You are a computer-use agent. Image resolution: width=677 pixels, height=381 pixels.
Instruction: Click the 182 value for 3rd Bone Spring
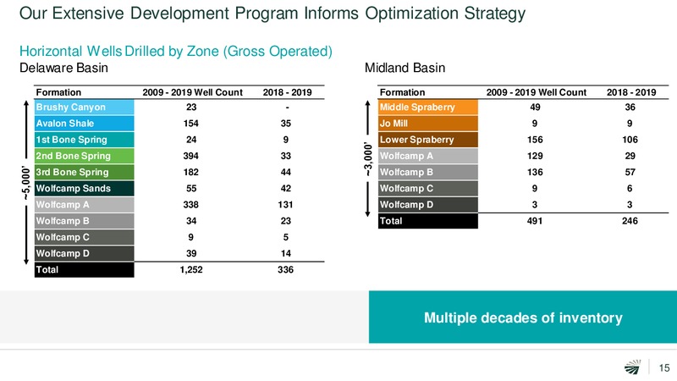pyautogui.click(x=191, y=173)
